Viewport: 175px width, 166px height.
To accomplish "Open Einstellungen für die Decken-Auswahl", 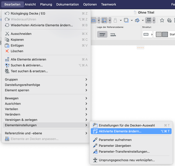I will click(x=131, y=125).
